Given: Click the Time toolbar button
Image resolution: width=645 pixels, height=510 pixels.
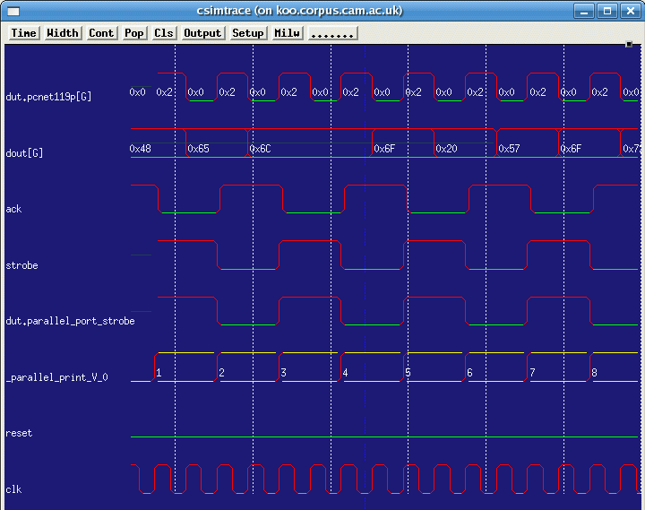Looking at the screenshot, I should [24, 33].
